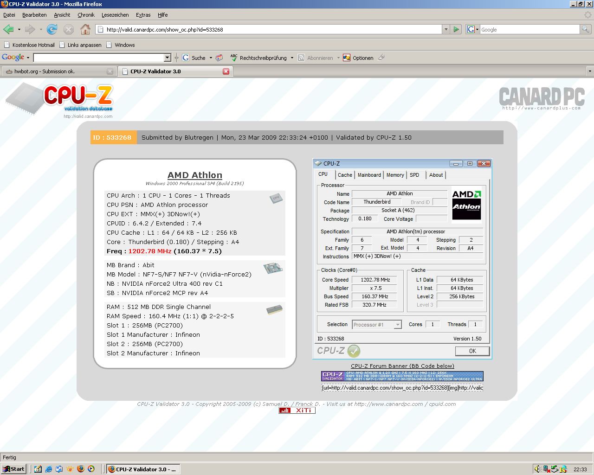Close the CPU-Z Validator 3.0 tab
This screenshot has height=475, width=594.
pos(226,71)
